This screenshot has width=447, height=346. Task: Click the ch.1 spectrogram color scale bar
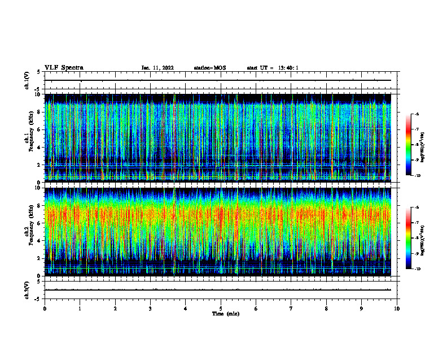[409, 145]
